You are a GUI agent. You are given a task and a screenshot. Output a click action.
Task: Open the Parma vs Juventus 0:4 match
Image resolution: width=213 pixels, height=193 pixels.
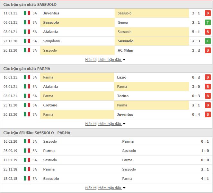coord(107,114)
